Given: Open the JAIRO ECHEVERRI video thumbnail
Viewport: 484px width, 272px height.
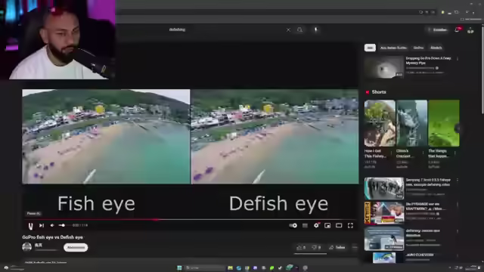Looking at the screenshot, I should pyautogui.click(x=383, y=258).
